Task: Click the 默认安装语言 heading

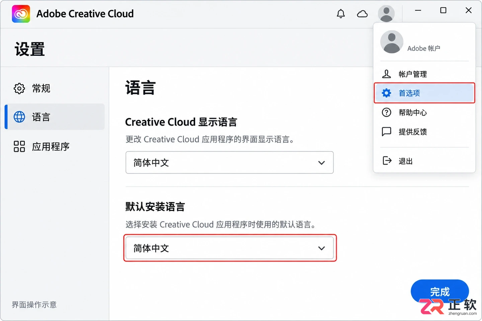Action: coord(155,207)
